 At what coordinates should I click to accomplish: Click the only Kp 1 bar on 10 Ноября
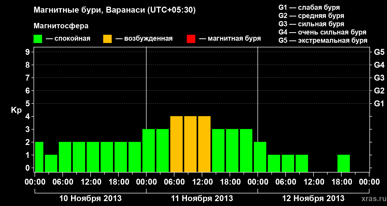(51, 163)
